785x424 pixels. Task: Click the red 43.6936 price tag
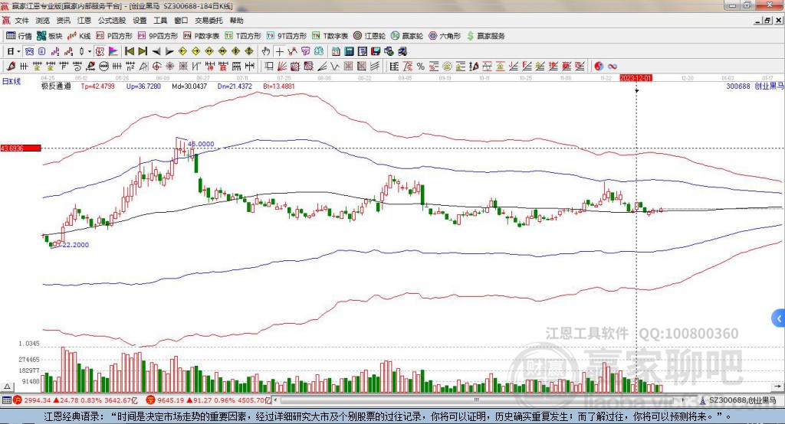[x=21, y=148]
